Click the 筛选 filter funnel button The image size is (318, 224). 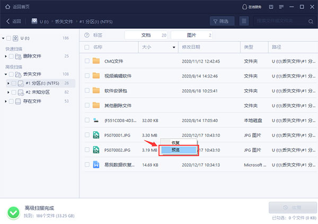point(223,21)
